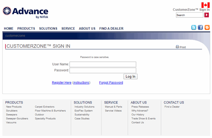Open PRODUCTS navigation menu
The width and height of the screenshot is (212, 138).
click(26, 29)
